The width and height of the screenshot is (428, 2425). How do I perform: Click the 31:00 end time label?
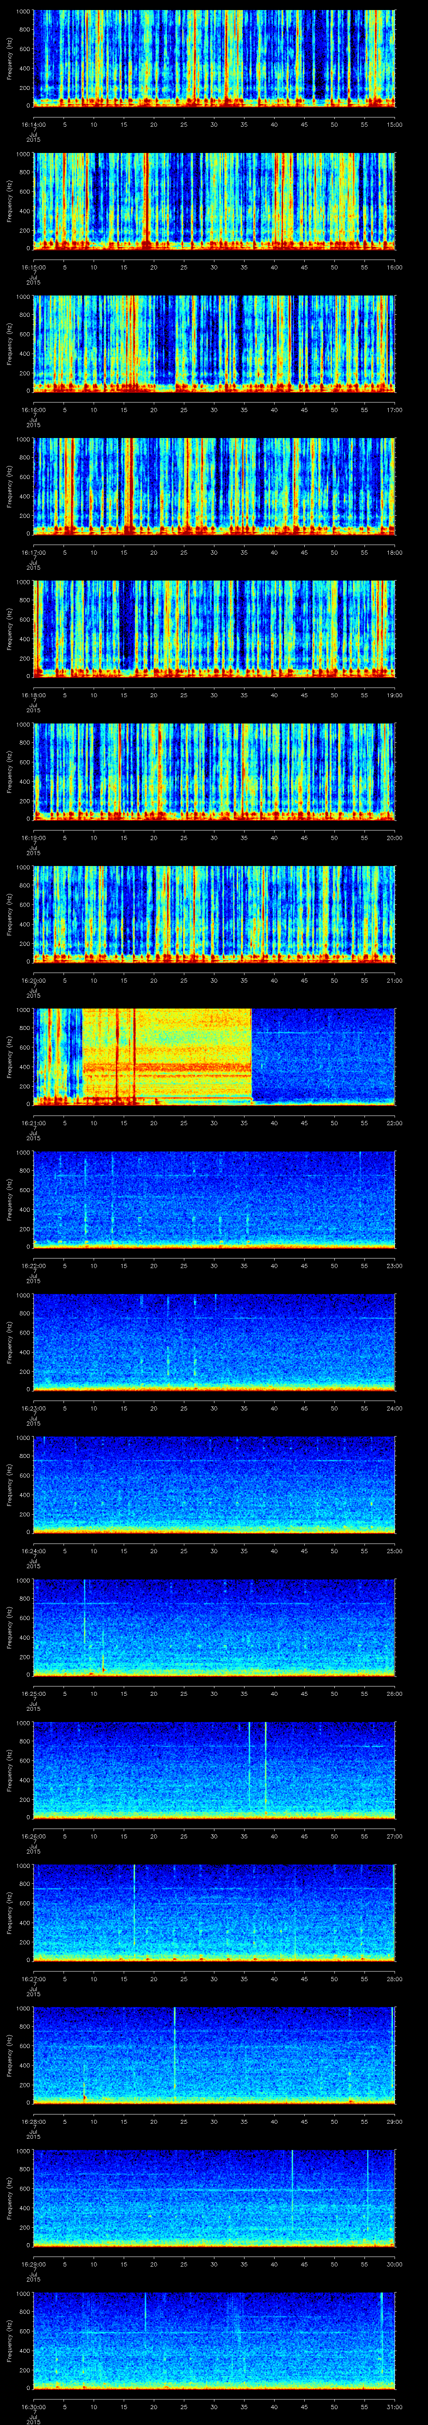click(x=394, y=2407)
